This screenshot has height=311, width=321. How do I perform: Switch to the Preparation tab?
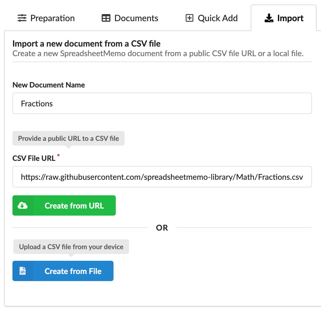[x=52, y=18]
